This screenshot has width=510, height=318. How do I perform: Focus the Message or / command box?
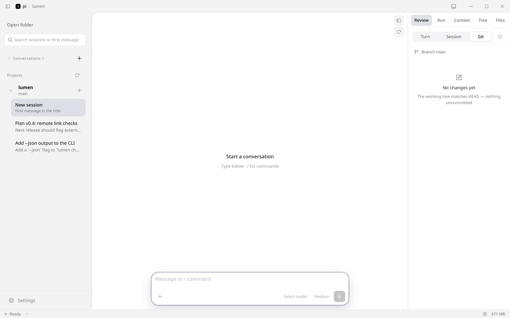[x=250, y=279]
